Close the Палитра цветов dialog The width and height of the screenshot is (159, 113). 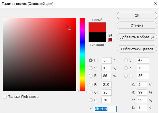155,3
